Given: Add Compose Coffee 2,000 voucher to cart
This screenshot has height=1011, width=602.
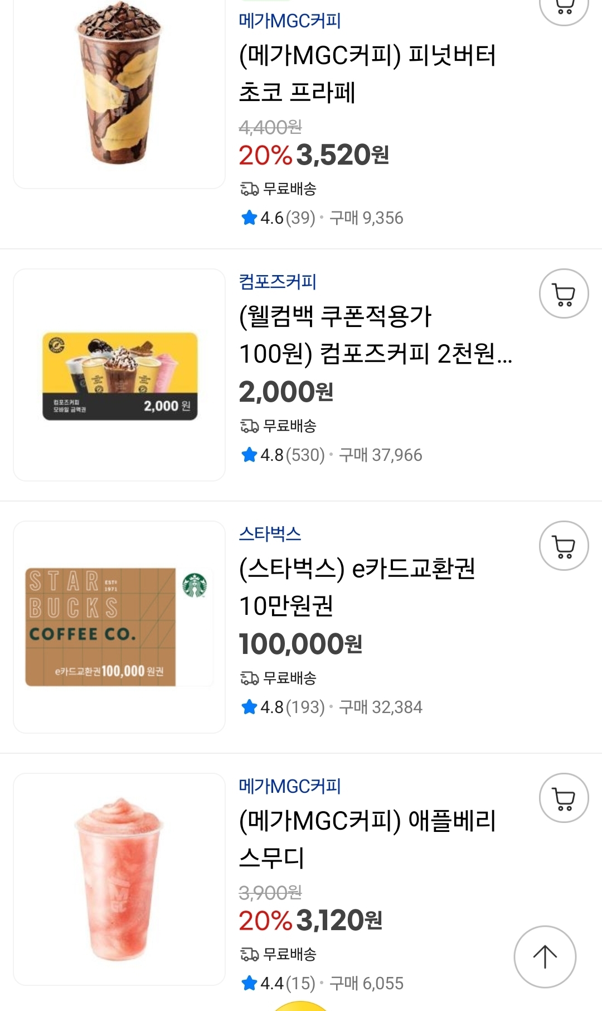Looking at the screenshot, I should [x=564, y=294].
